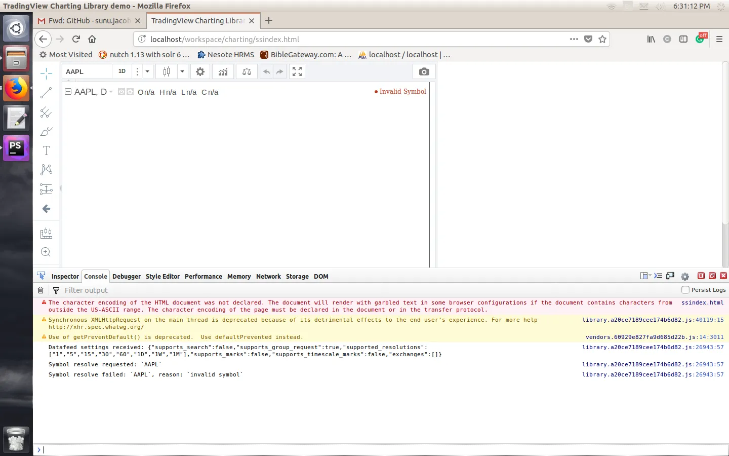
Task: Show the Firefox sidebar
Action: tap(683, 39)
